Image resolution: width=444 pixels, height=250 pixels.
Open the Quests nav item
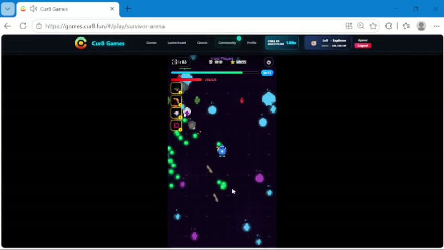click(202, 43)
